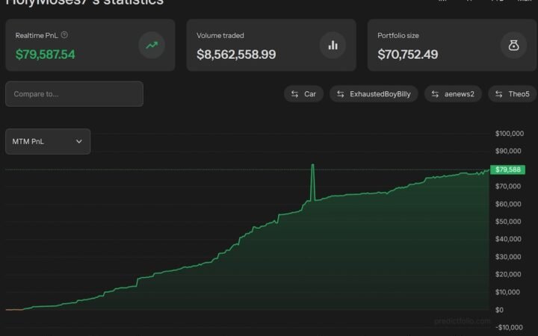Compare with user Car
Screen dimensions: 538x336
(303, 94)
